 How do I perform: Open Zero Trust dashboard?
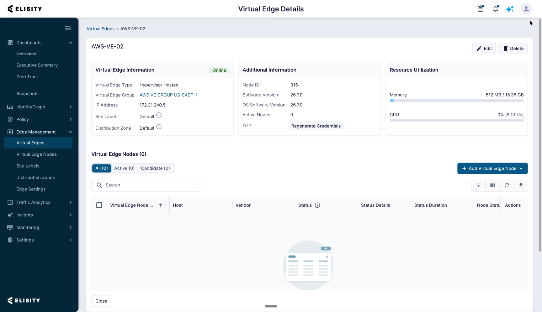pyautogui.click(x=27, y=77)
